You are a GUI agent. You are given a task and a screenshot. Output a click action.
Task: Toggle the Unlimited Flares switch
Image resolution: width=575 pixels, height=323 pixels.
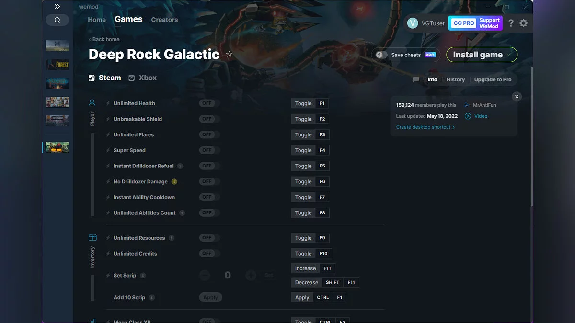coord(209,134)
